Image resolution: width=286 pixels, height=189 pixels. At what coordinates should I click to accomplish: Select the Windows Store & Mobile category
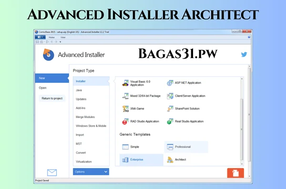pos(91,126)
